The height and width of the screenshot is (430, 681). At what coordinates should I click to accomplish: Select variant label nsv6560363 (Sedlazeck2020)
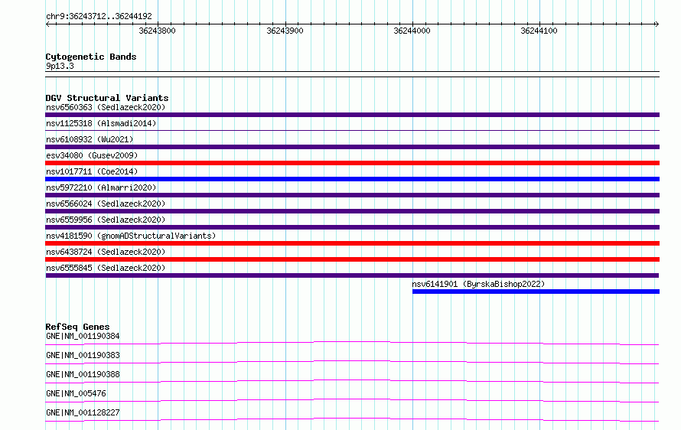tap(106, 107)
